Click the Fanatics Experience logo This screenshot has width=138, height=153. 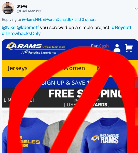pos(39,52)
